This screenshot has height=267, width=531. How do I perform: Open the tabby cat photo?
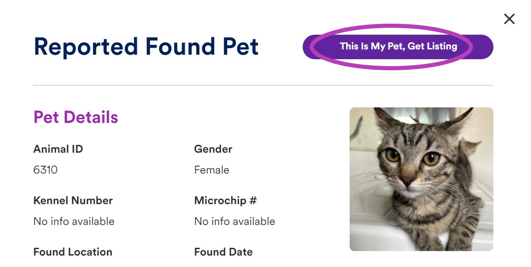point(421,179)
